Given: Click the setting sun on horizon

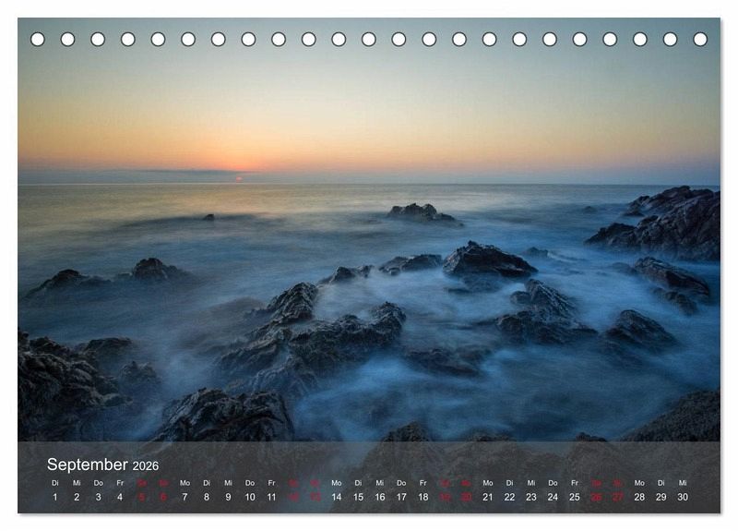Looking at the screenshot, I should tap(239, 177).
